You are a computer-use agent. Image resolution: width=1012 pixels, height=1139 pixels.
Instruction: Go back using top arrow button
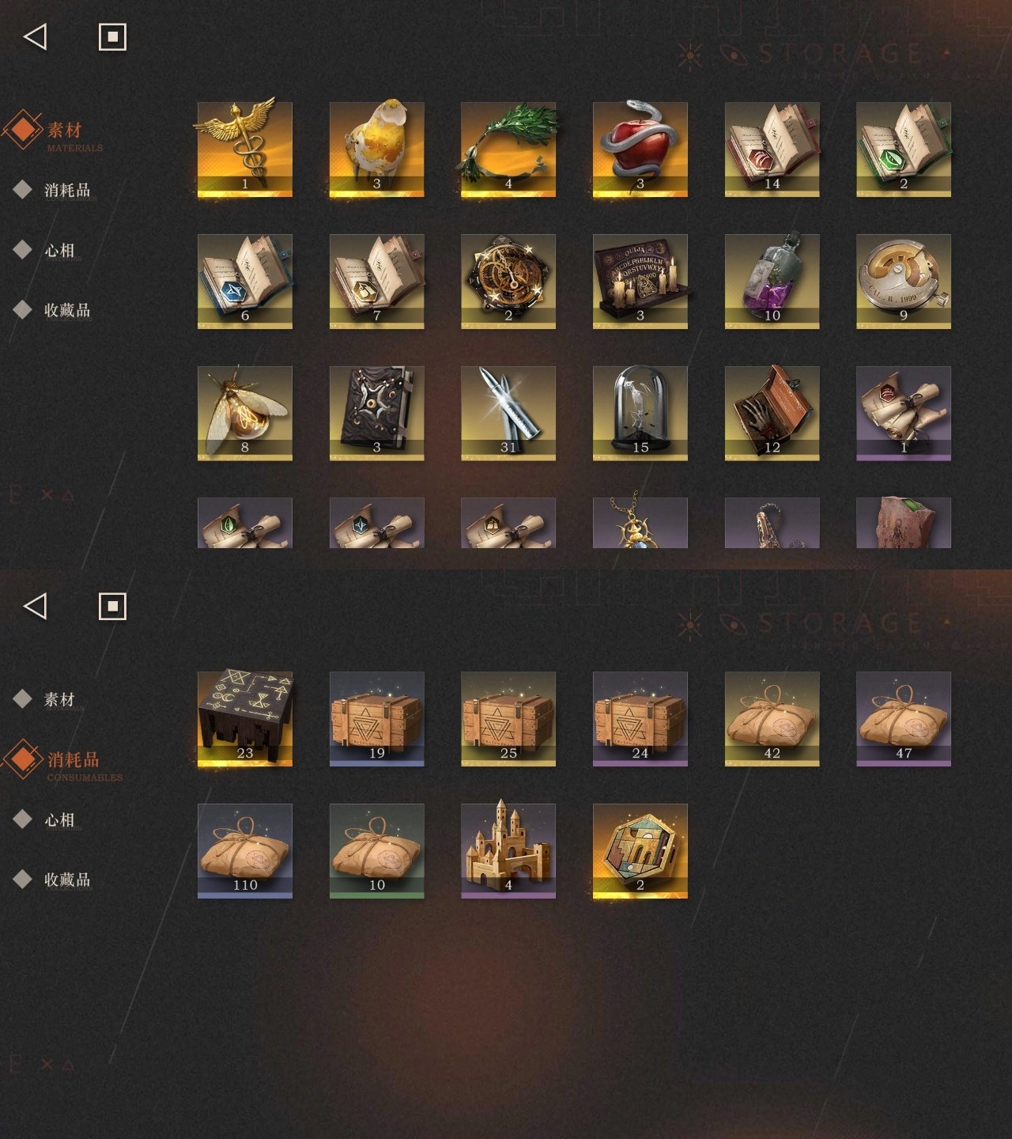35,36
